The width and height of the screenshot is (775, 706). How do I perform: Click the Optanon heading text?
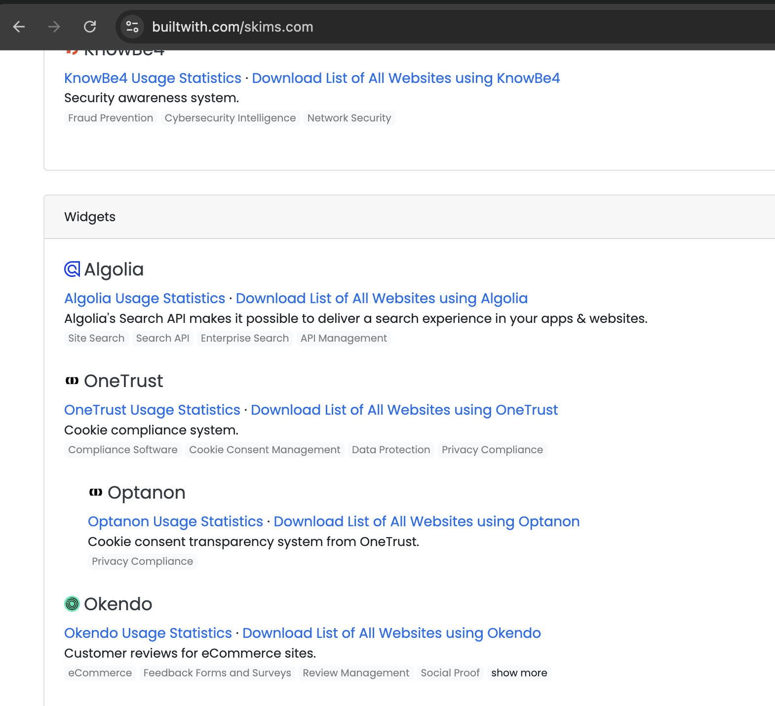point(147,493)
